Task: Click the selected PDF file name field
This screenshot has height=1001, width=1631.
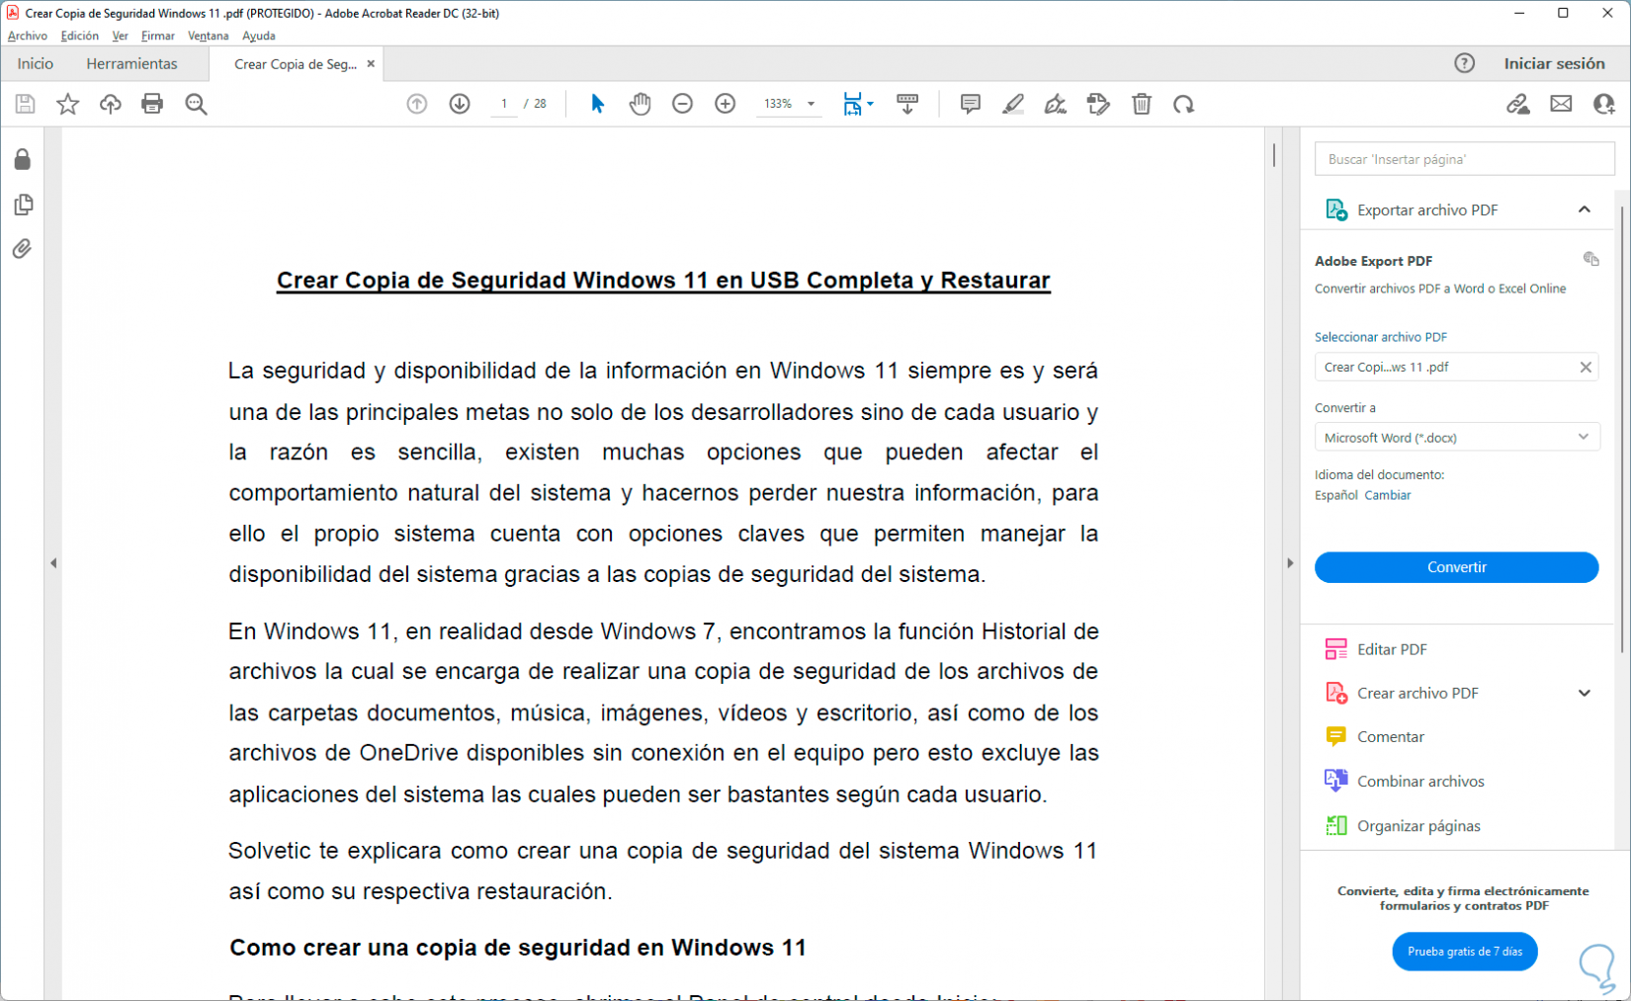Action: point(1457,367)
